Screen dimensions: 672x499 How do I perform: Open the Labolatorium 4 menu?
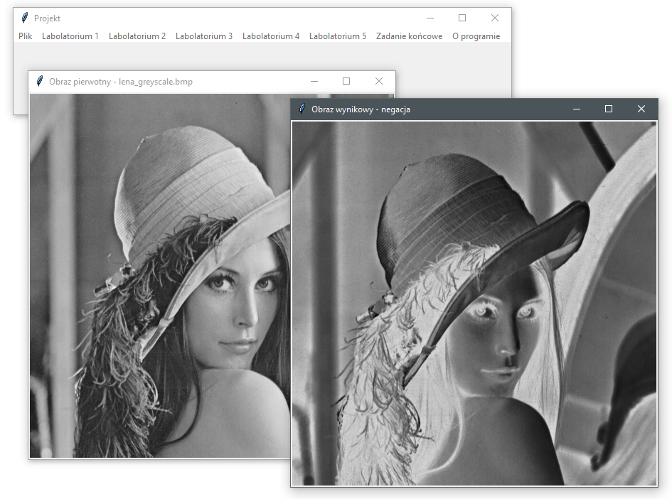271,36
